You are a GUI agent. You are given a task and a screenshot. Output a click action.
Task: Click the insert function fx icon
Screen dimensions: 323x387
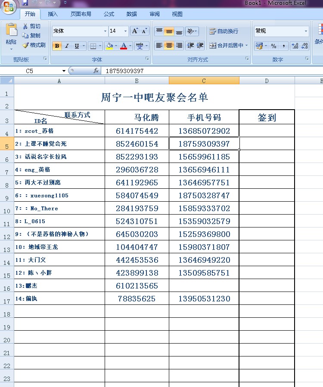tap(96, 71)
